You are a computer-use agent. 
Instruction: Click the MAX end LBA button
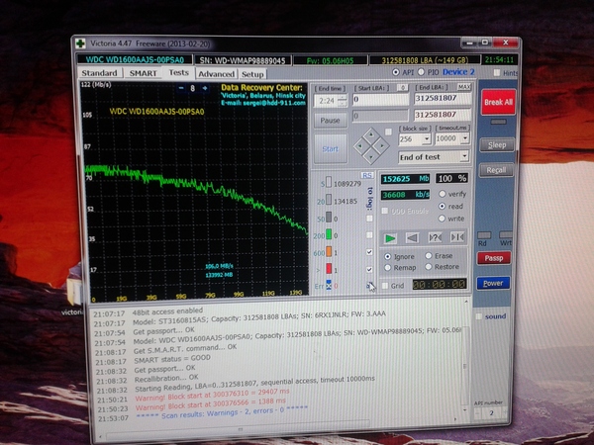[x=463, y=89]
